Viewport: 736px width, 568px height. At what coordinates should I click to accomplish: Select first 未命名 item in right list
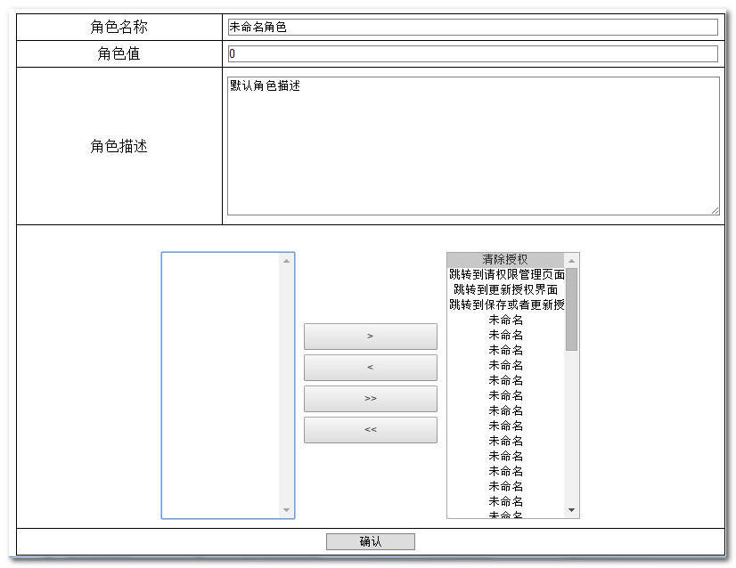506,321
